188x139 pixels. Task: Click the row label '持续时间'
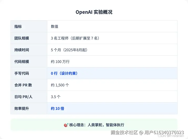click(22, 50)
